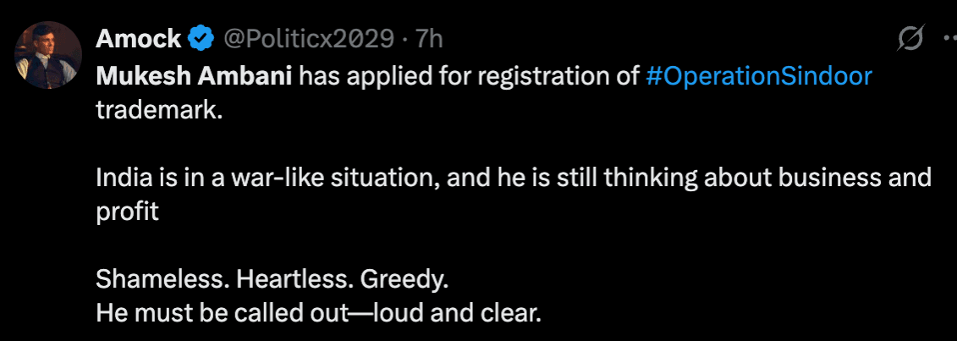This screenshot has height=341, width=957.
Task: Open the three-dot more options menu
Action: tap(949, 39)
